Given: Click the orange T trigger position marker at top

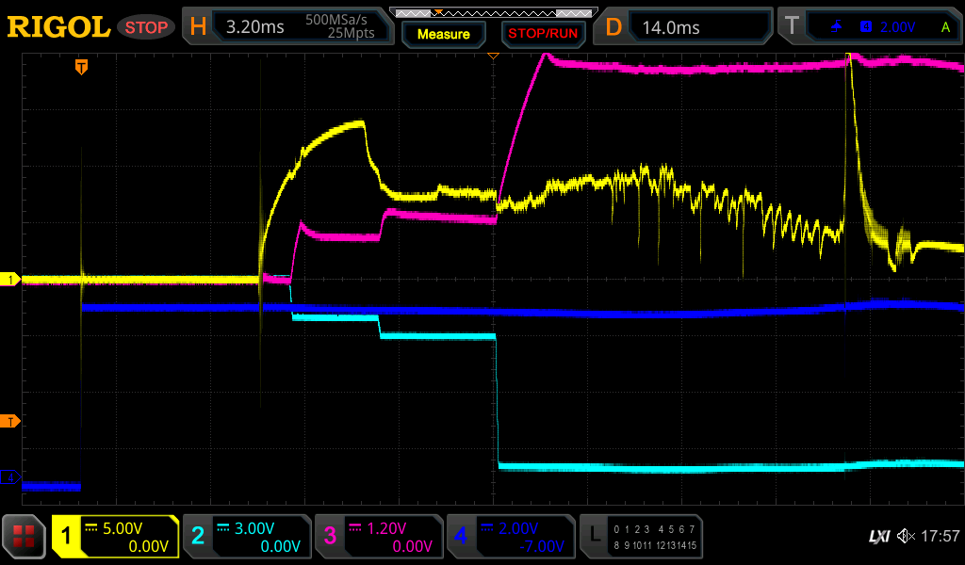Looking at the screenshot, I should coord(82,67).
